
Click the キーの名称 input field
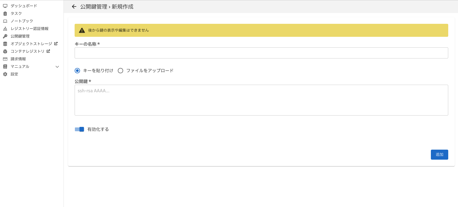[x=261, y=53]
